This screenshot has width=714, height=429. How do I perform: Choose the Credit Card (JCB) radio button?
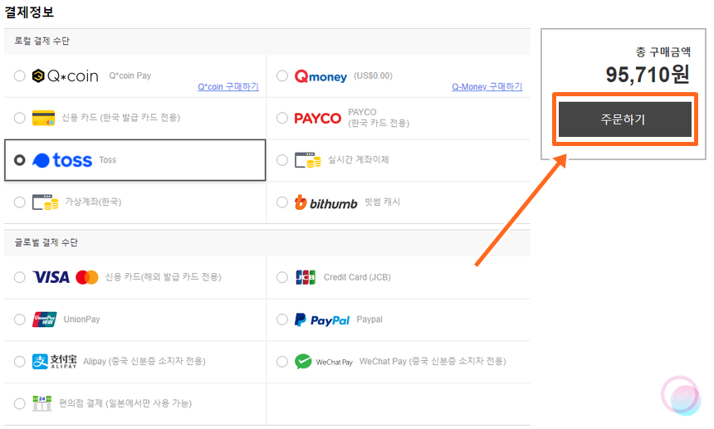coord(282,277)
